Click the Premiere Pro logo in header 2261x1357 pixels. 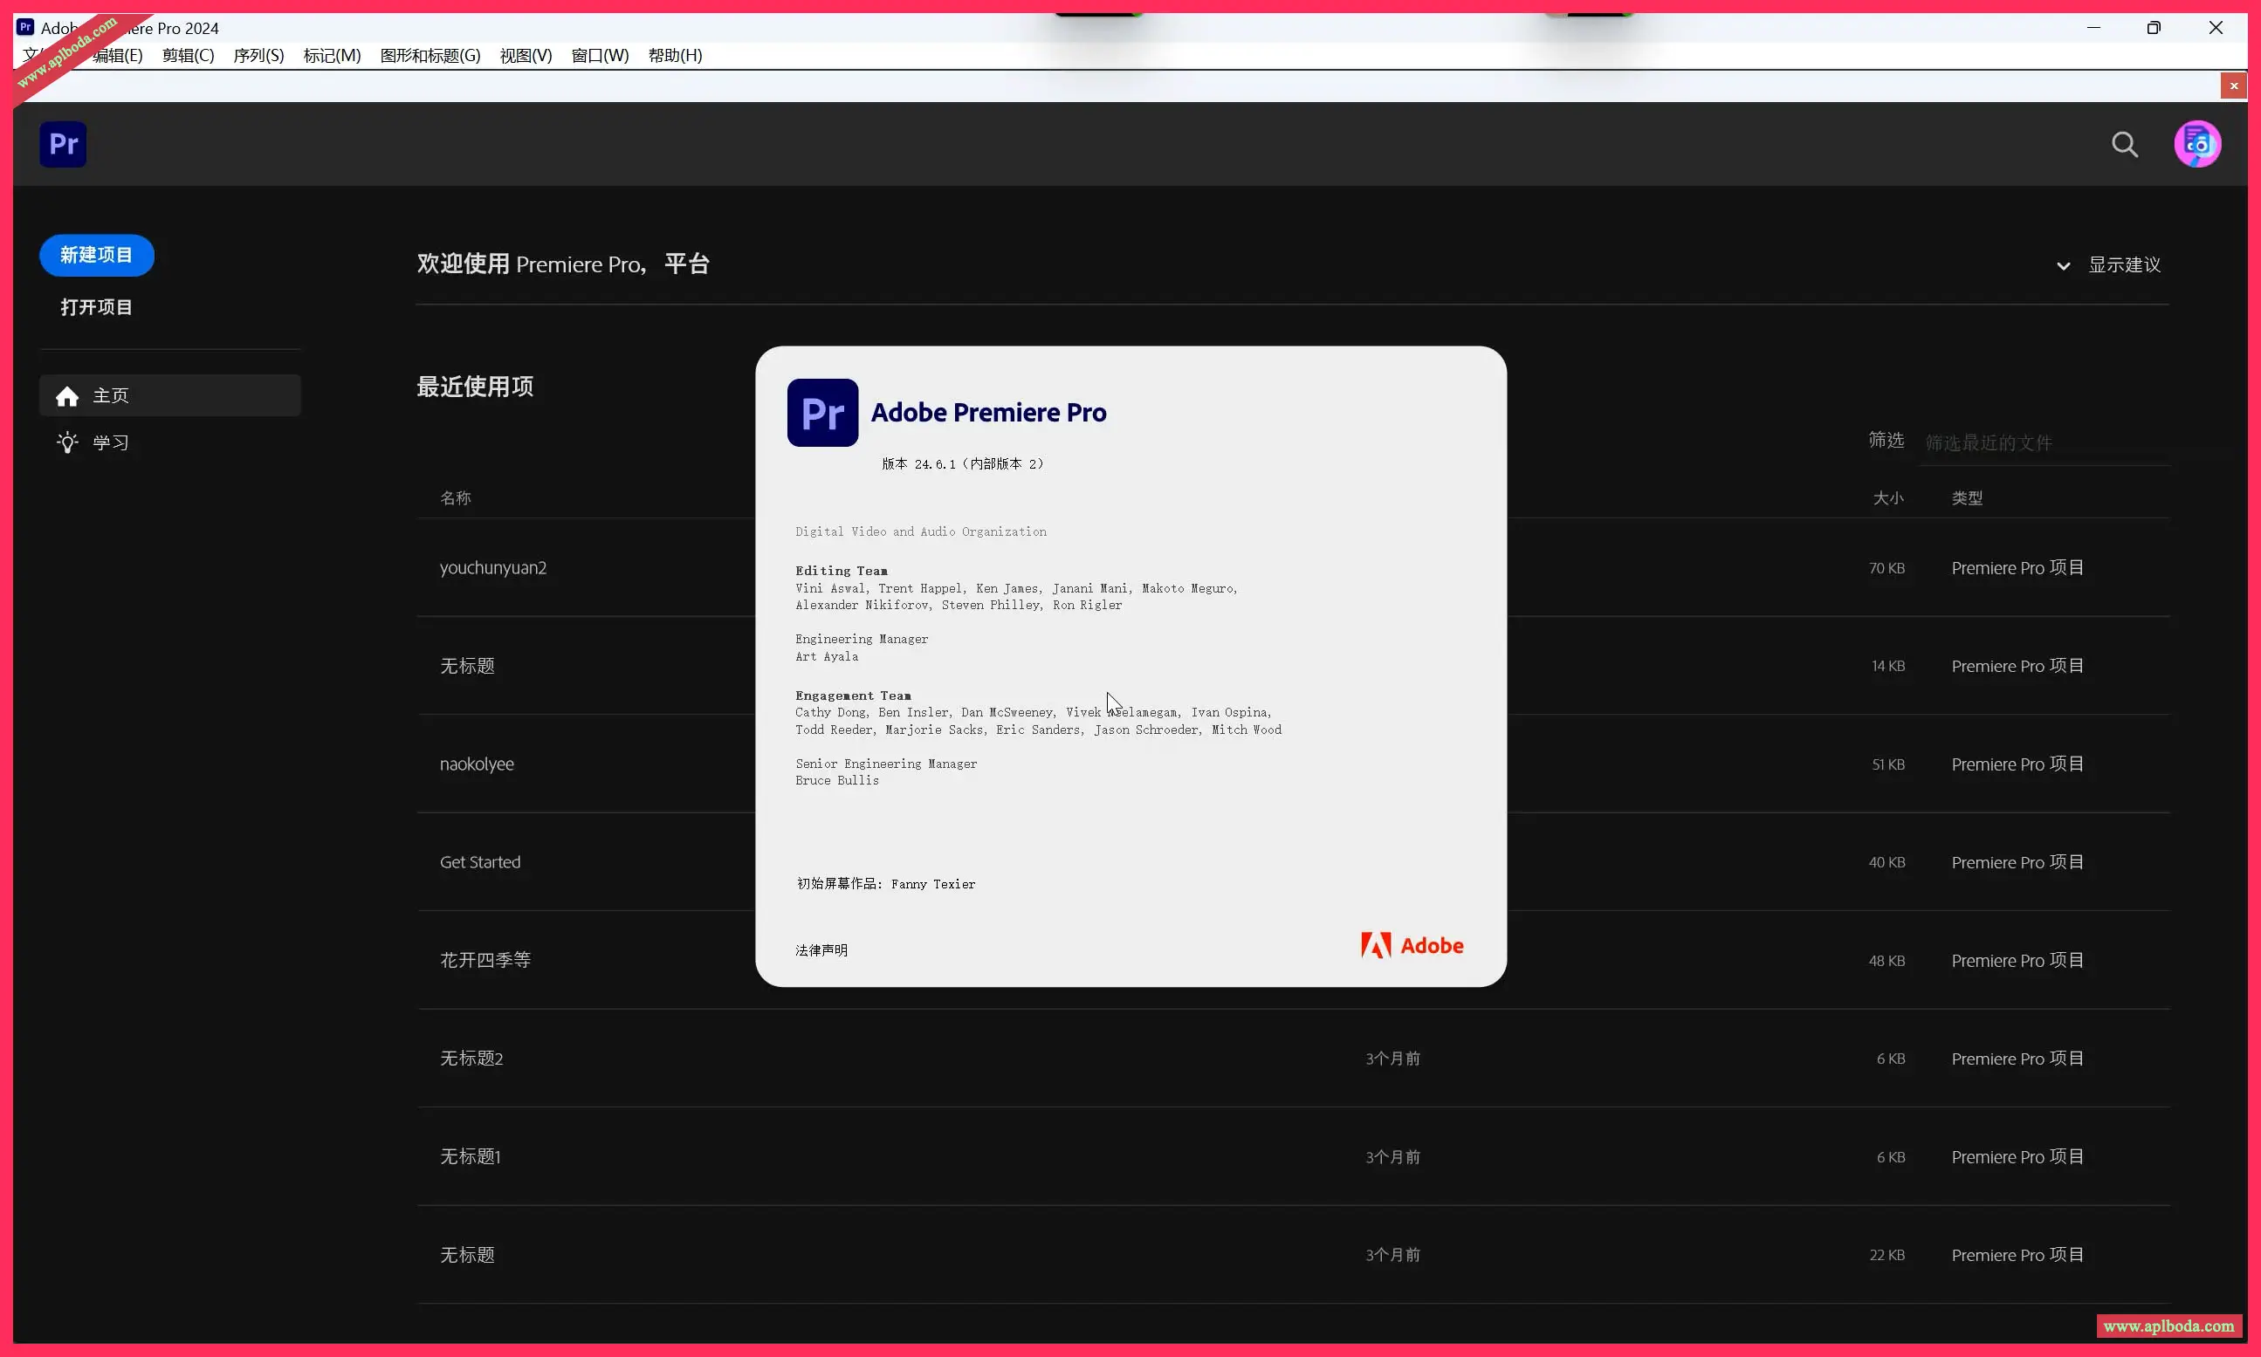[63, 144]
